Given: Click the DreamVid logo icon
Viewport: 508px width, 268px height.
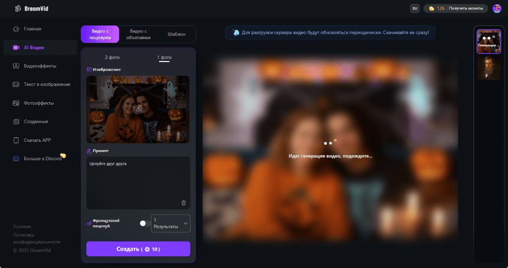Looking at the screenshot, I should 18,9.
